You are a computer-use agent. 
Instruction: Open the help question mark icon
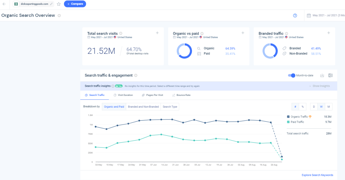295,16
